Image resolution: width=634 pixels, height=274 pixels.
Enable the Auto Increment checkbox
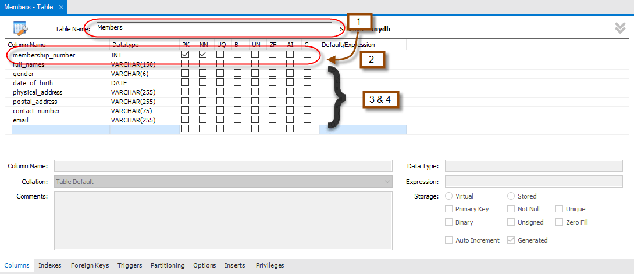click(449, 240)
